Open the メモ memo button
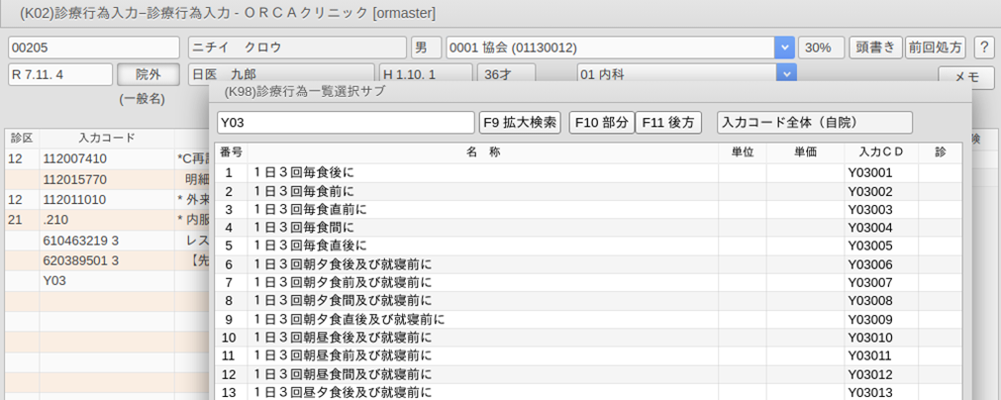Screen dimensions: 1001x400 [965, 78]
